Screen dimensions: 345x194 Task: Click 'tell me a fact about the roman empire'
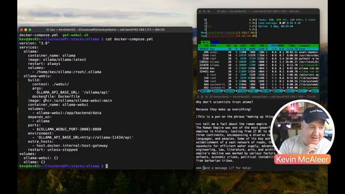pos(235,124)
